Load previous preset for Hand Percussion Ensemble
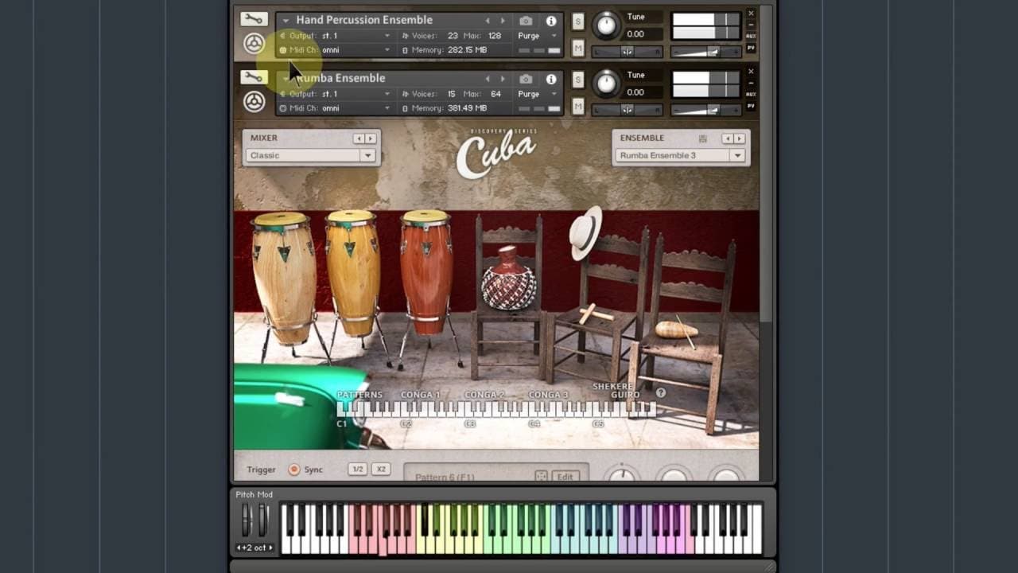The height and width of the screenshot is (573, 1018). pyautogui.click(x=488, y=21)
